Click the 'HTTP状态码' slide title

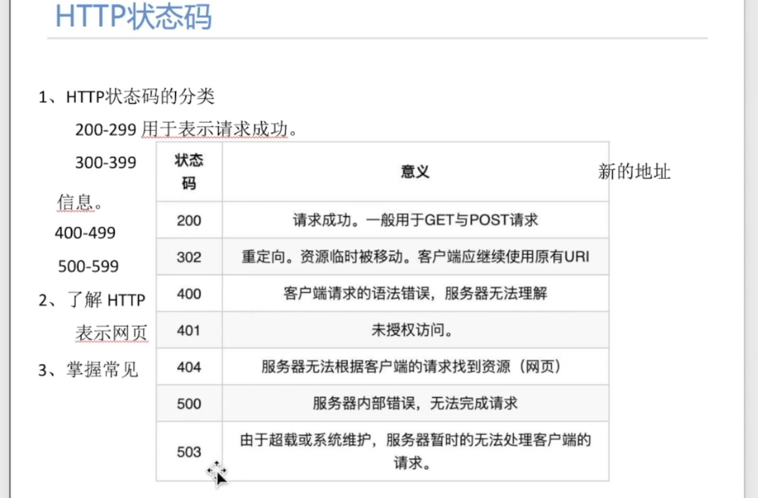pyautogui.click(x=134, y=16)
